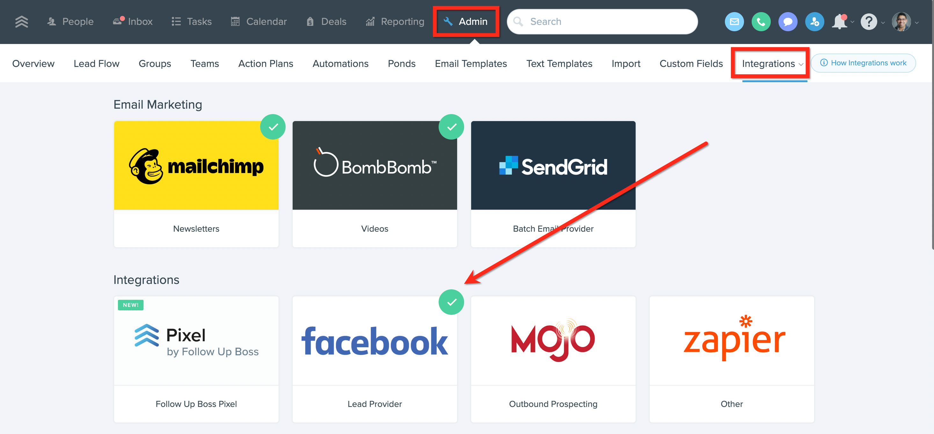Switch to the Ponds tab
Screen dimensions: 934x434
(401, 63)
